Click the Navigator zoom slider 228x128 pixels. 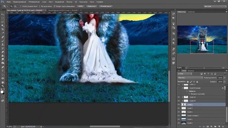204,68
